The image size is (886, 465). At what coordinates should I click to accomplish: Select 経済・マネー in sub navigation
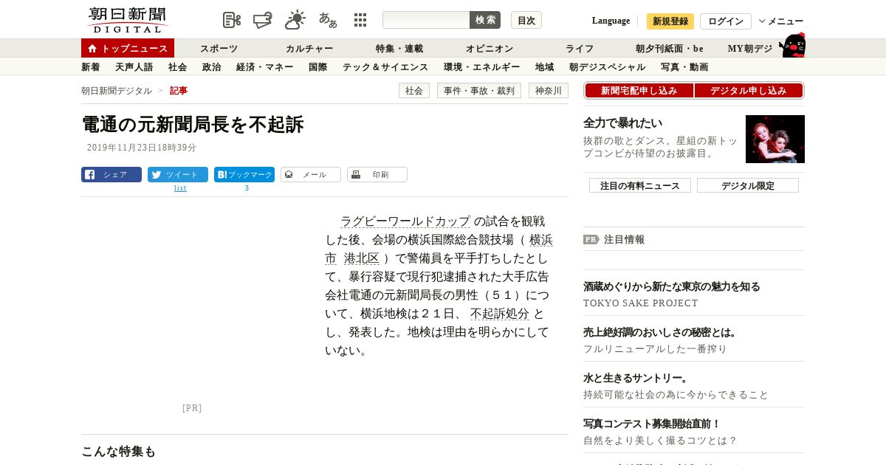click(265, 67)
